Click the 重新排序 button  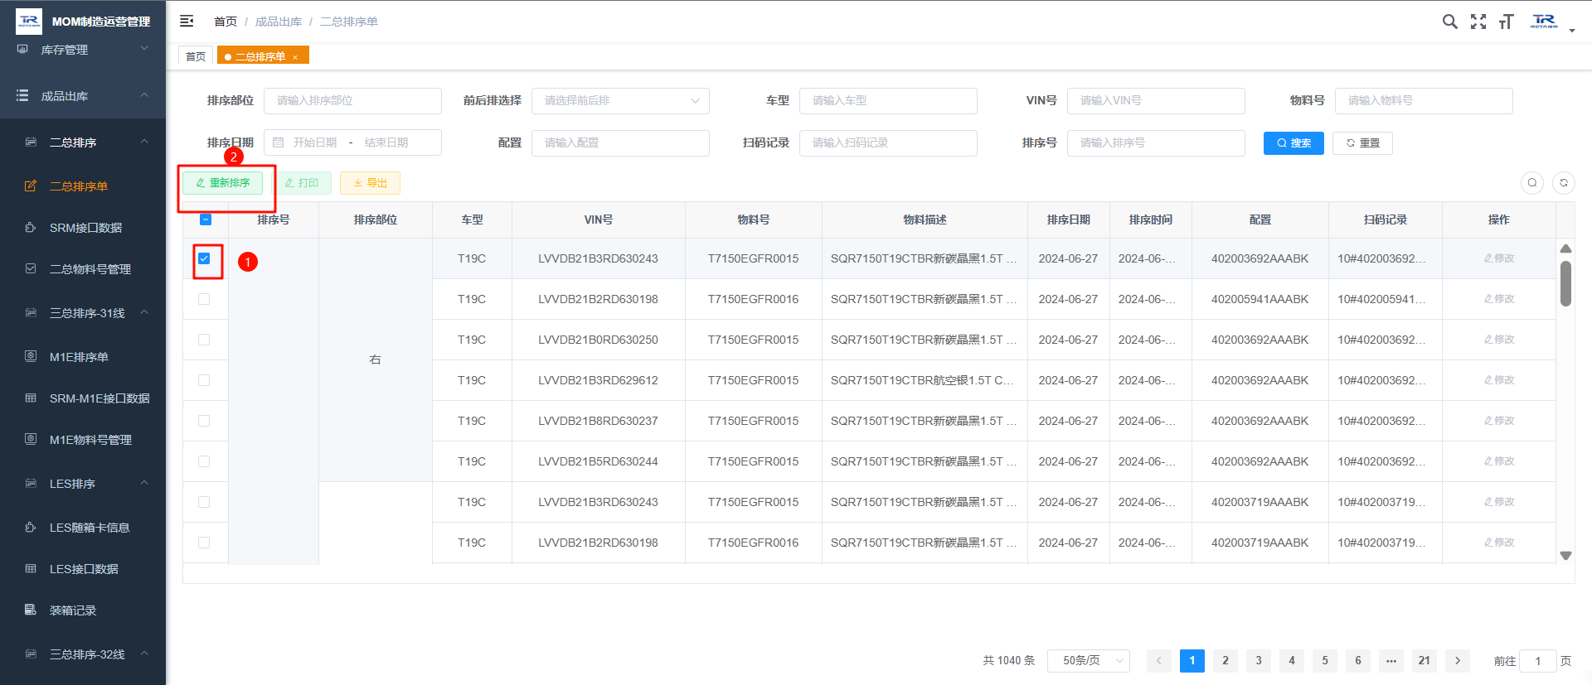[222, 183]
